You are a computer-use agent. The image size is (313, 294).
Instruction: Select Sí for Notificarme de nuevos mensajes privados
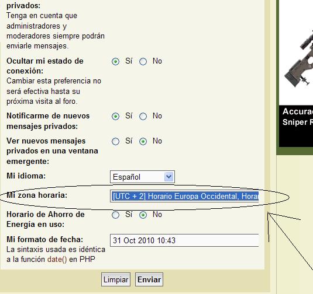116,116
